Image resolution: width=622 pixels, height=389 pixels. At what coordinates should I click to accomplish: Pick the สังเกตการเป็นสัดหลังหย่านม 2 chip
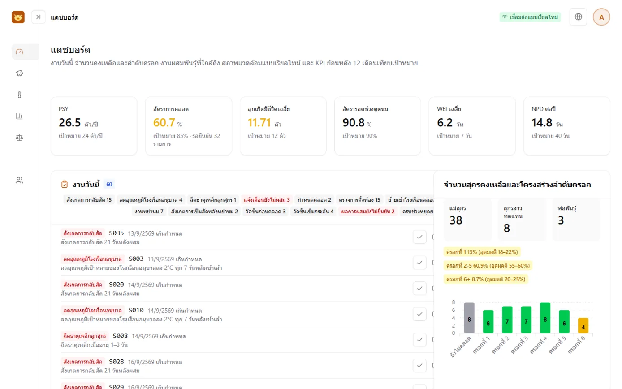pyautogui.click(x=205, y=212)
